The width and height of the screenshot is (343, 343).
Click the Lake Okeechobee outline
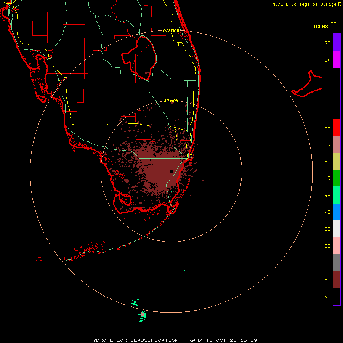(x=139, y=58)
